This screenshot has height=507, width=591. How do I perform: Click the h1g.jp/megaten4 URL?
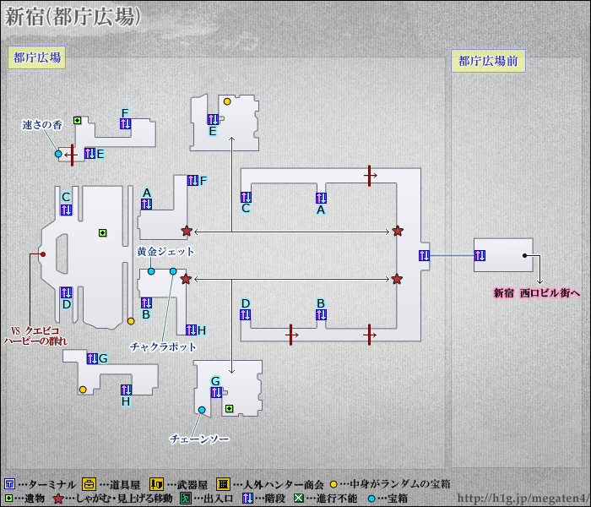tap(523, 498)
